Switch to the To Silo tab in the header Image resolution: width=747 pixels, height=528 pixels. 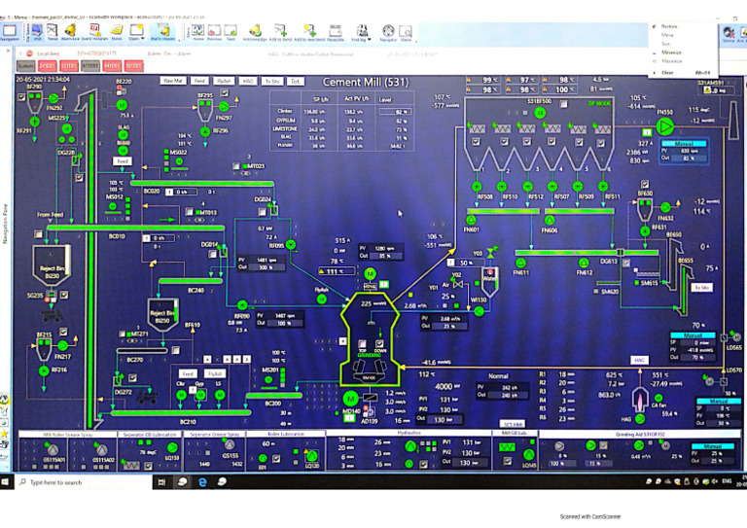272,81
